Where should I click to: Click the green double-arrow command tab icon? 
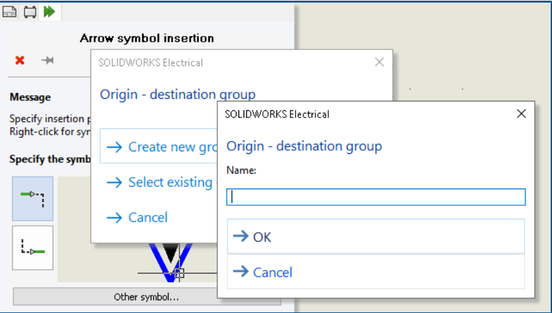49,12
